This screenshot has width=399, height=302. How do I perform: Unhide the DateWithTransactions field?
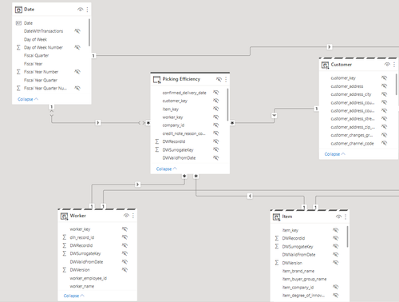pyautogui.click(x=77, y=31)
